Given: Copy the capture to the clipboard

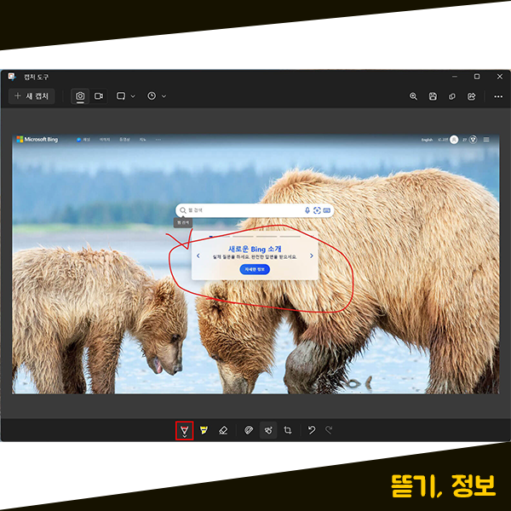Looking at the screenshot, I should tap(452, 96).
